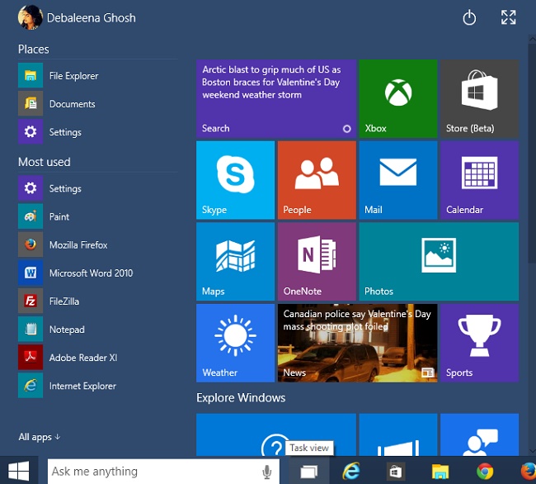
Task: Open the Weather tile
Action: coord(235,343)
